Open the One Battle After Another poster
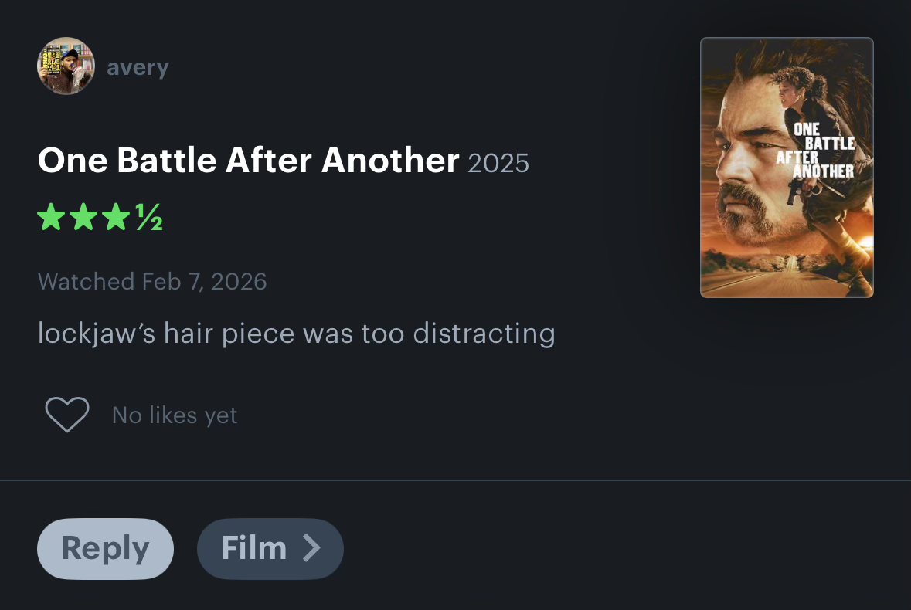911x610 pixels. (x=787, y=167)
